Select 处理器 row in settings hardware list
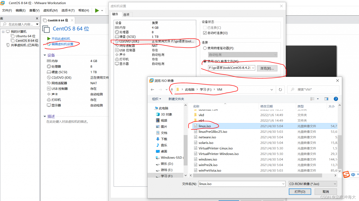 pos(155,32)
